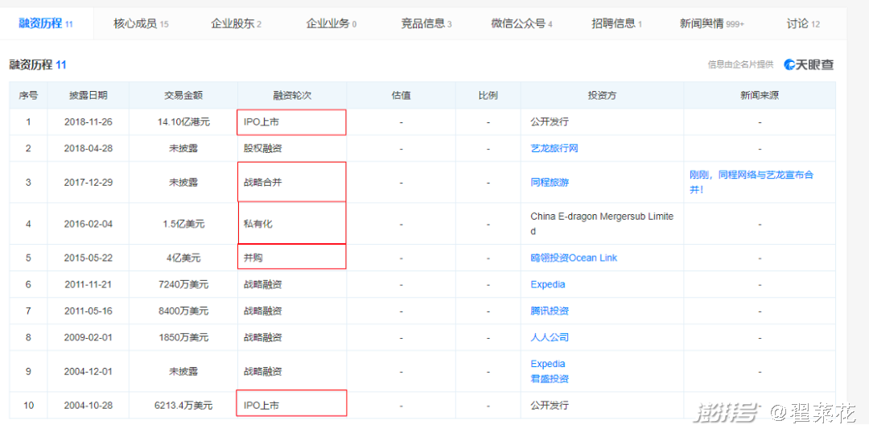Image resolution: width=869 pixels, height=429 pixels.
Task: Open the 艺龙旅行网 investor link
Action: [554, 148]
